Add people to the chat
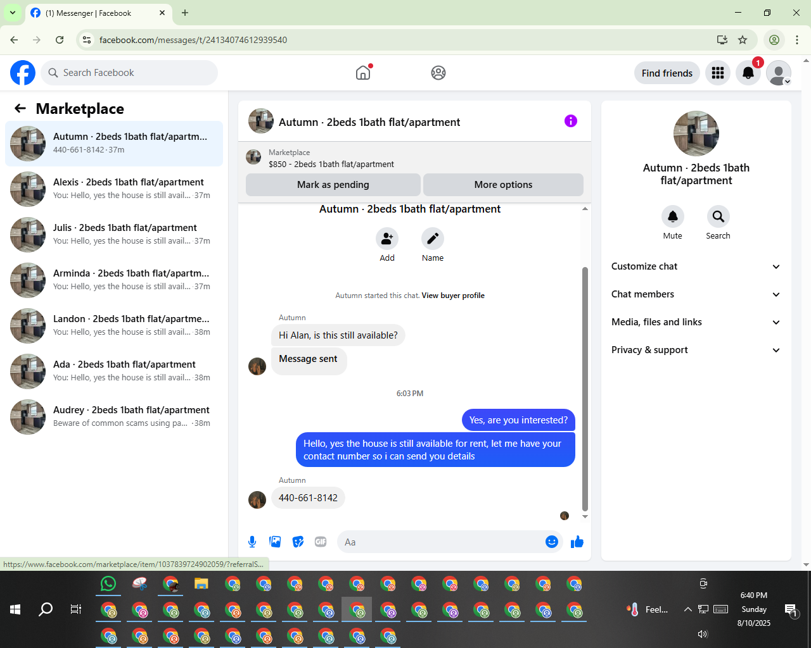This screenshot has width=811, height=648. click(x=387, y=239)
